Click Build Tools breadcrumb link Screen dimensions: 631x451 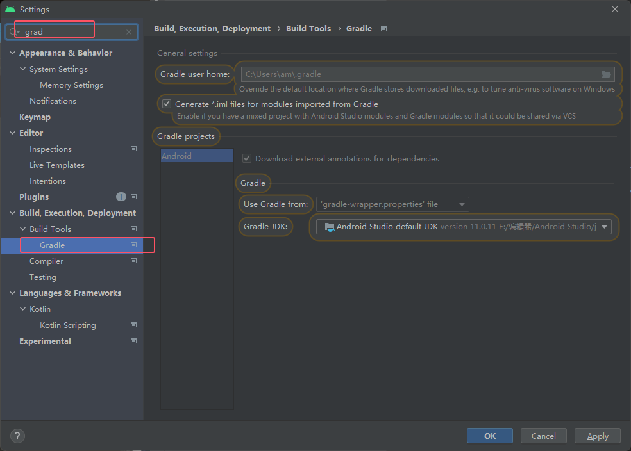(308, 29)
